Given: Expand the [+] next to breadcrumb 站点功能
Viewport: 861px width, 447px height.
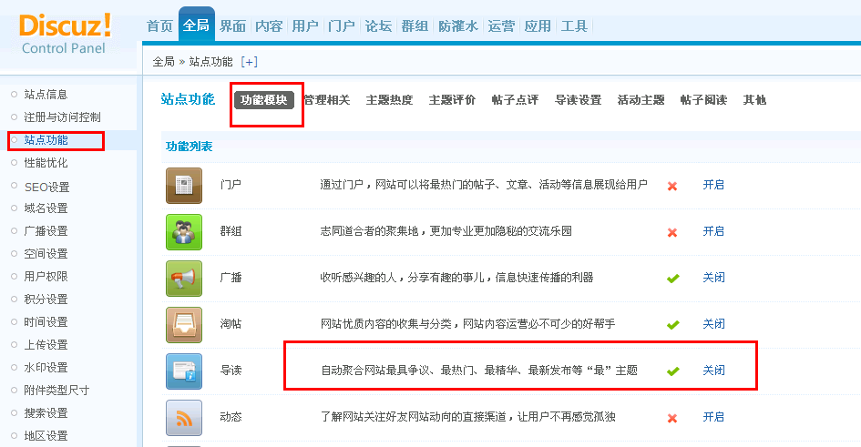Looking at the screenshot, I should 249,62.
